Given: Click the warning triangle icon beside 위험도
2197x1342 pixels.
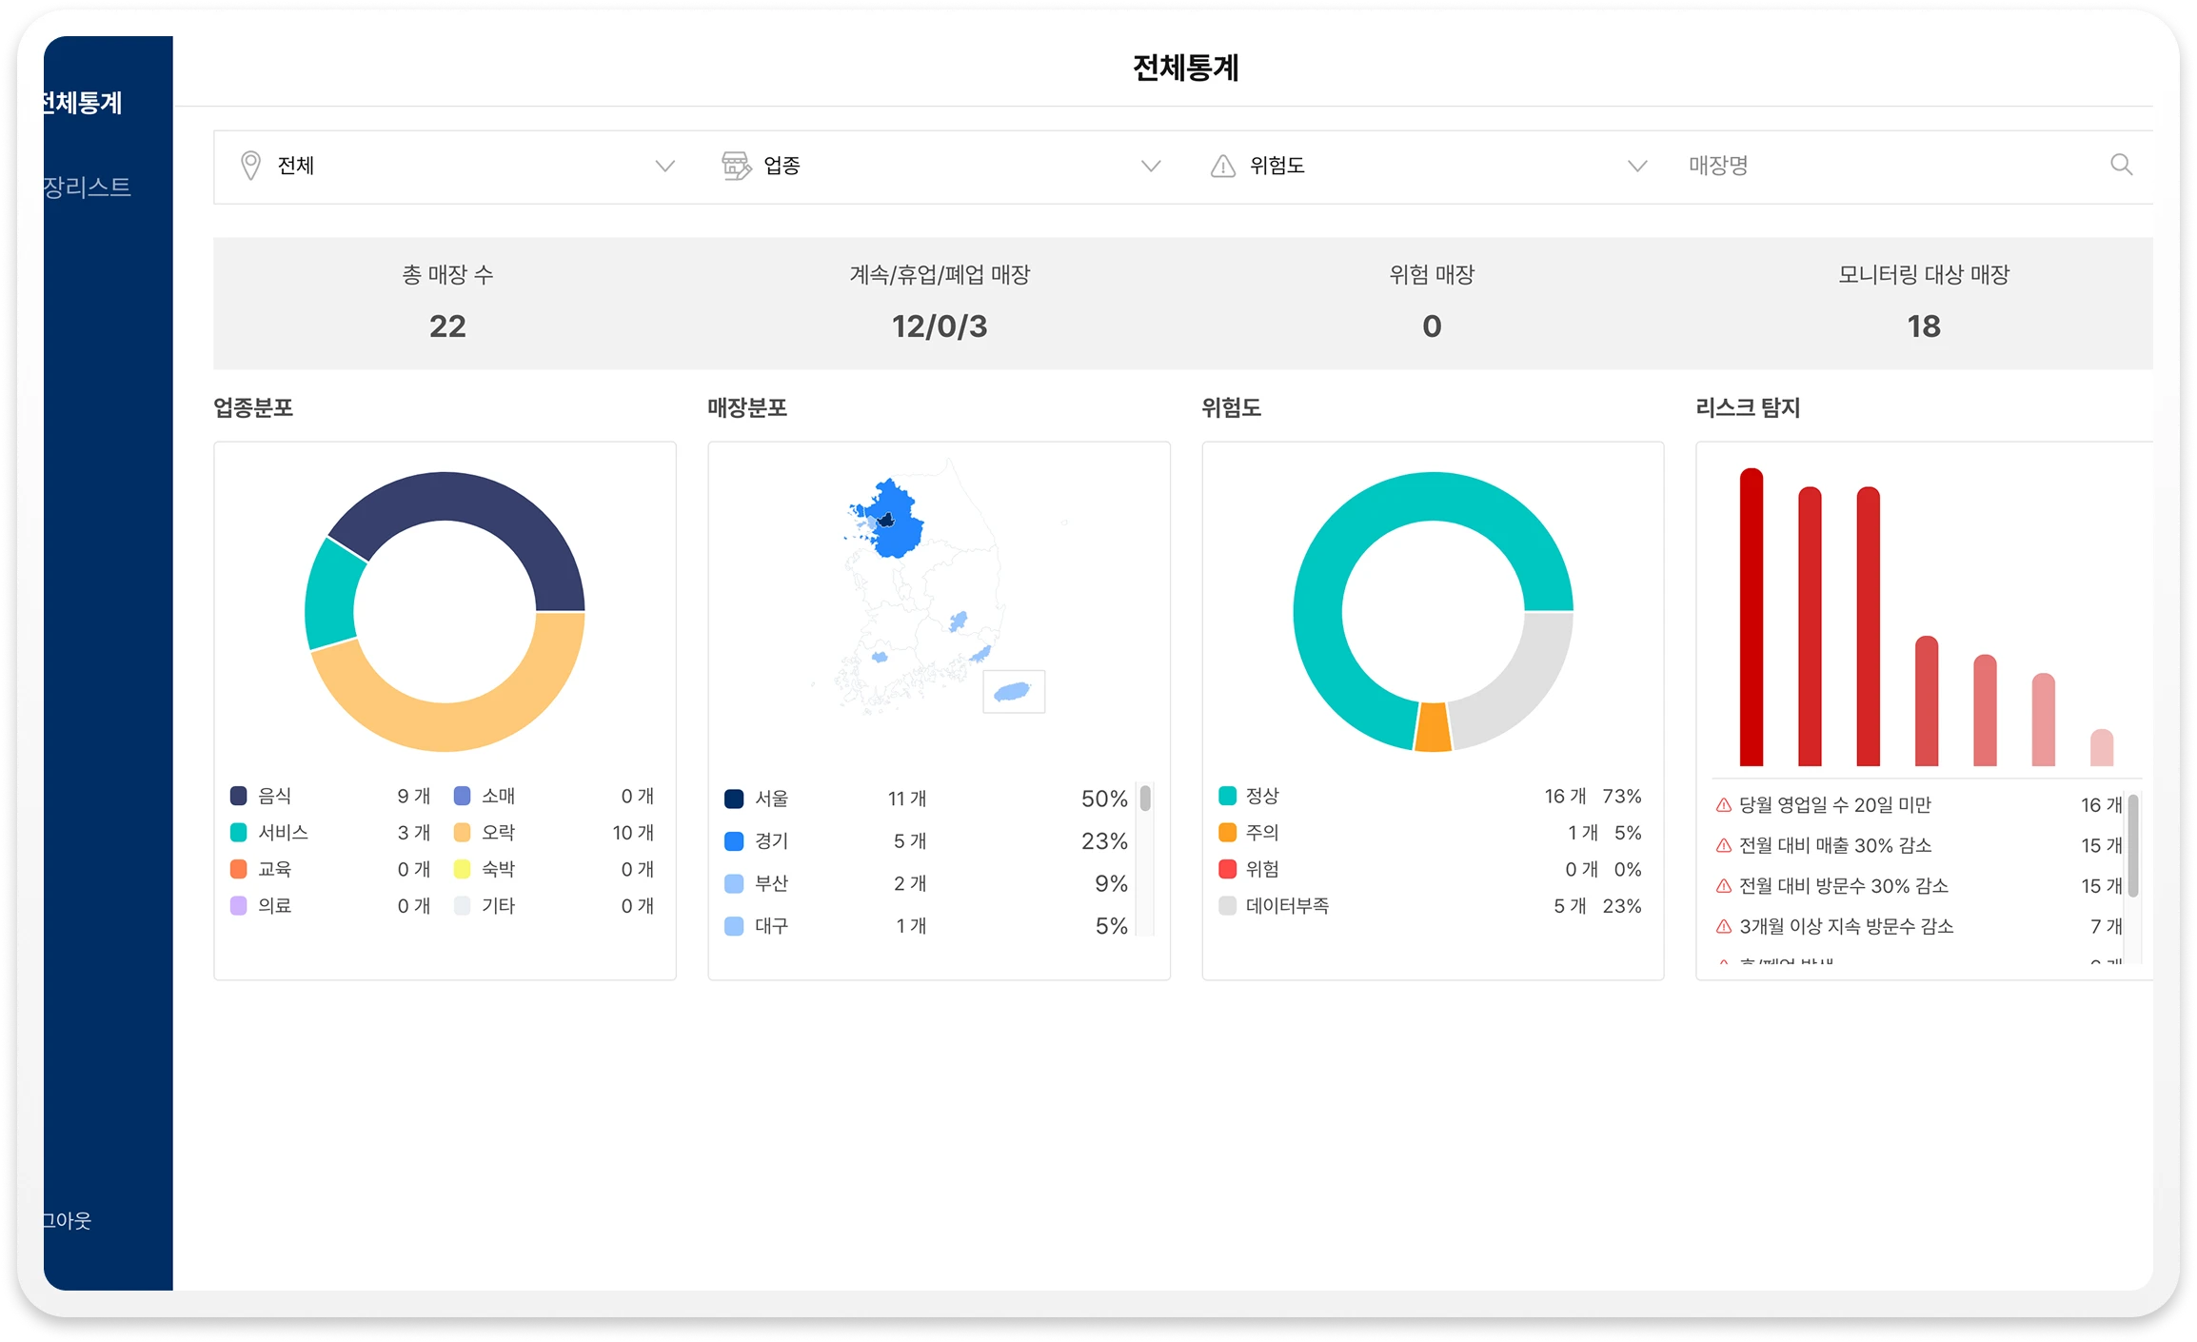Looking at the screenshot, I should 1222,167.
